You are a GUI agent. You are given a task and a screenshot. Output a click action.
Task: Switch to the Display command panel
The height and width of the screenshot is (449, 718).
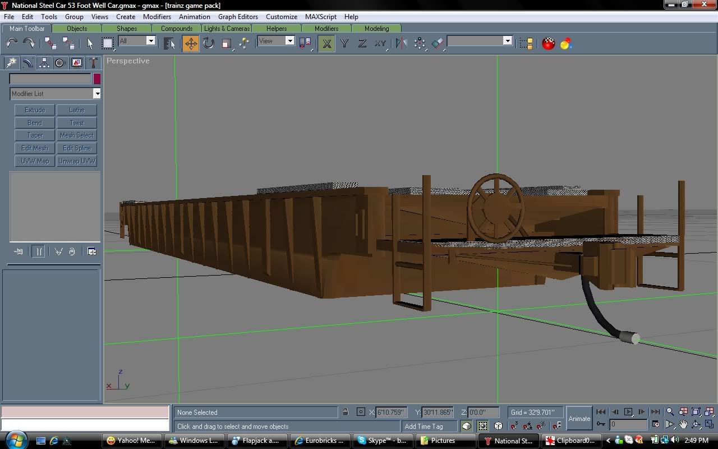[x=77, y=63]
